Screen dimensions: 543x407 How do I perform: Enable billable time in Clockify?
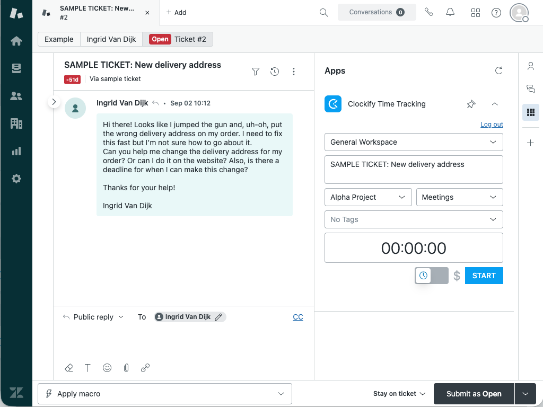coord(457,275)
